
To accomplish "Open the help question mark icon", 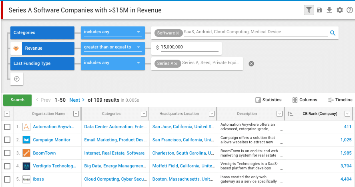I will point(350,10).
